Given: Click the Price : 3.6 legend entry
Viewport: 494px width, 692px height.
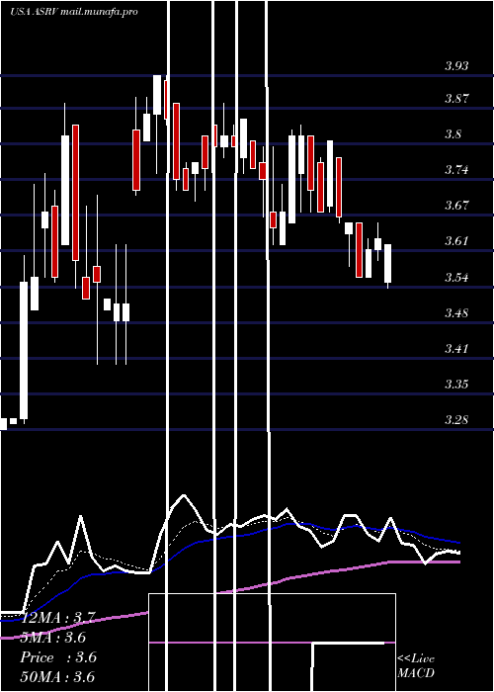Looking at the screenshot, I should pyautogui.click(x=57, y=657).
